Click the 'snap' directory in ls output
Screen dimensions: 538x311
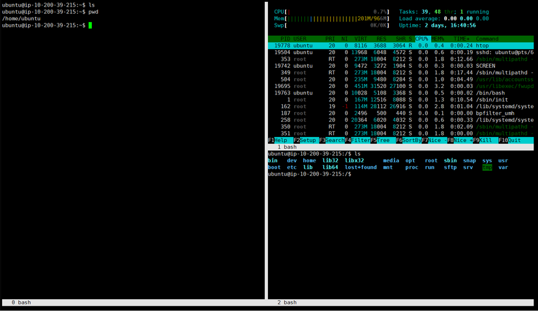click(469, 160)
